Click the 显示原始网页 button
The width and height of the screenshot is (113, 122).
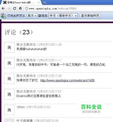point(90,16)
